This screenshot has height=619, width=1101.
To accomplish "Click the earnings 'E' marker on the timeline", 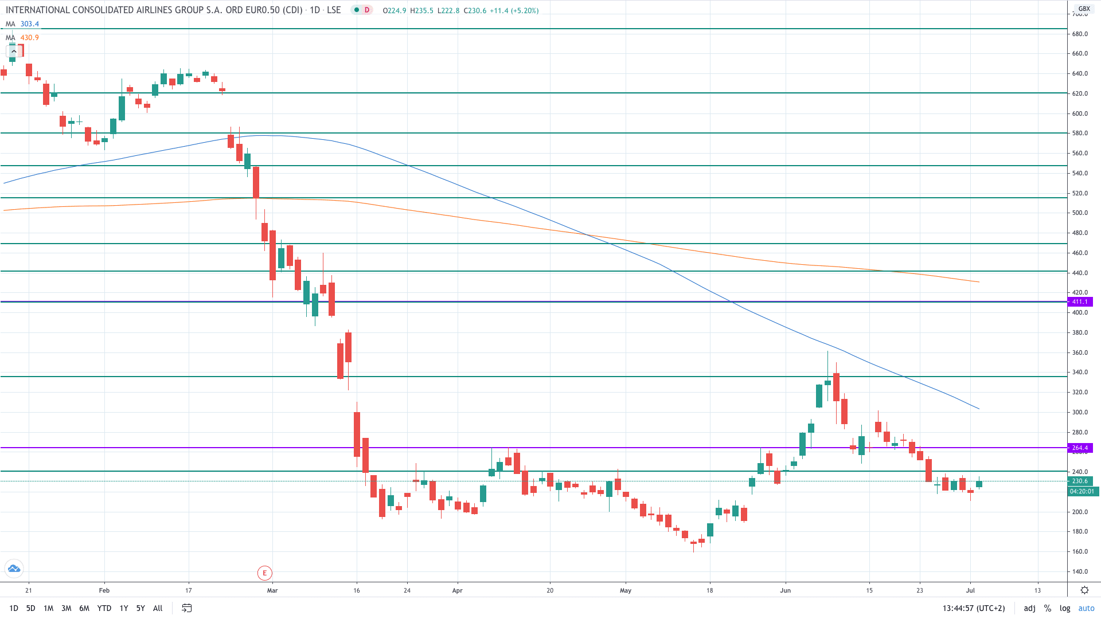I will click(264, 573).
